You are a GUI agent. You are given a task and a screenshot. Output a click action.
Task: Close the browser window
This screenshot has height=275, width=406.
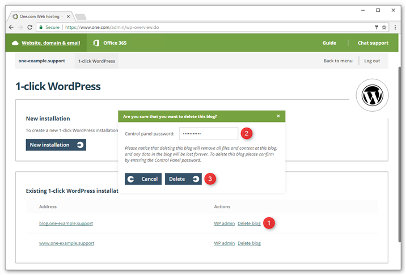point(394,10)
